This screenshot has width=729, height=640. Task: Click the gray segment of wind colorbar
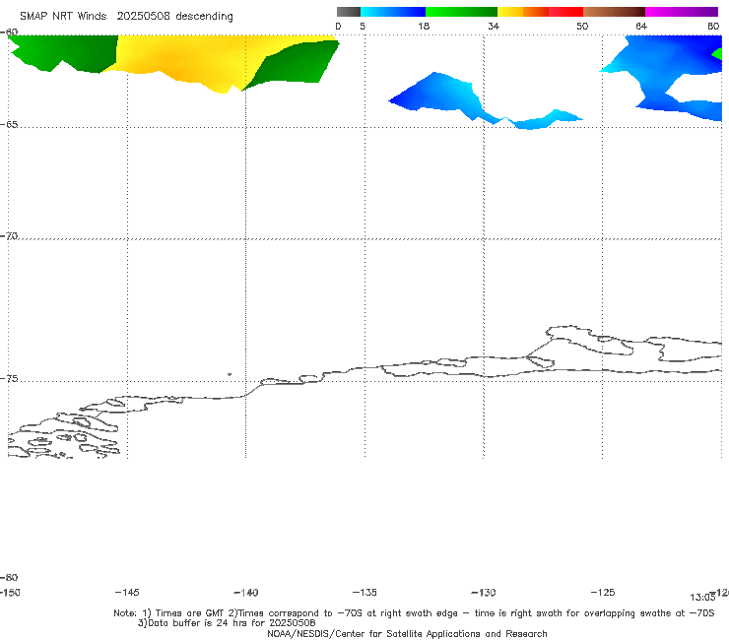[x=348, y=12]
